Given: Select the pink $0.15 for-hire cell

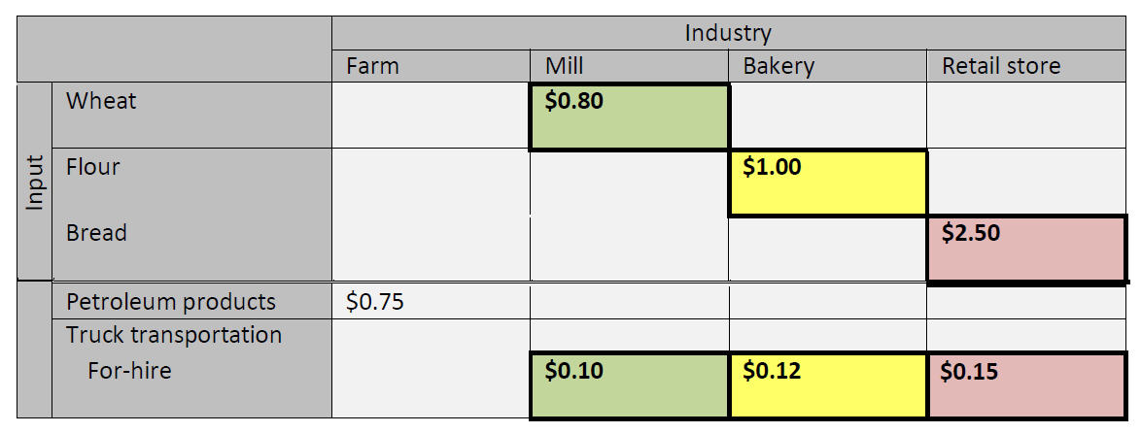Looking at the screenshot, I should coord(1026,385).
